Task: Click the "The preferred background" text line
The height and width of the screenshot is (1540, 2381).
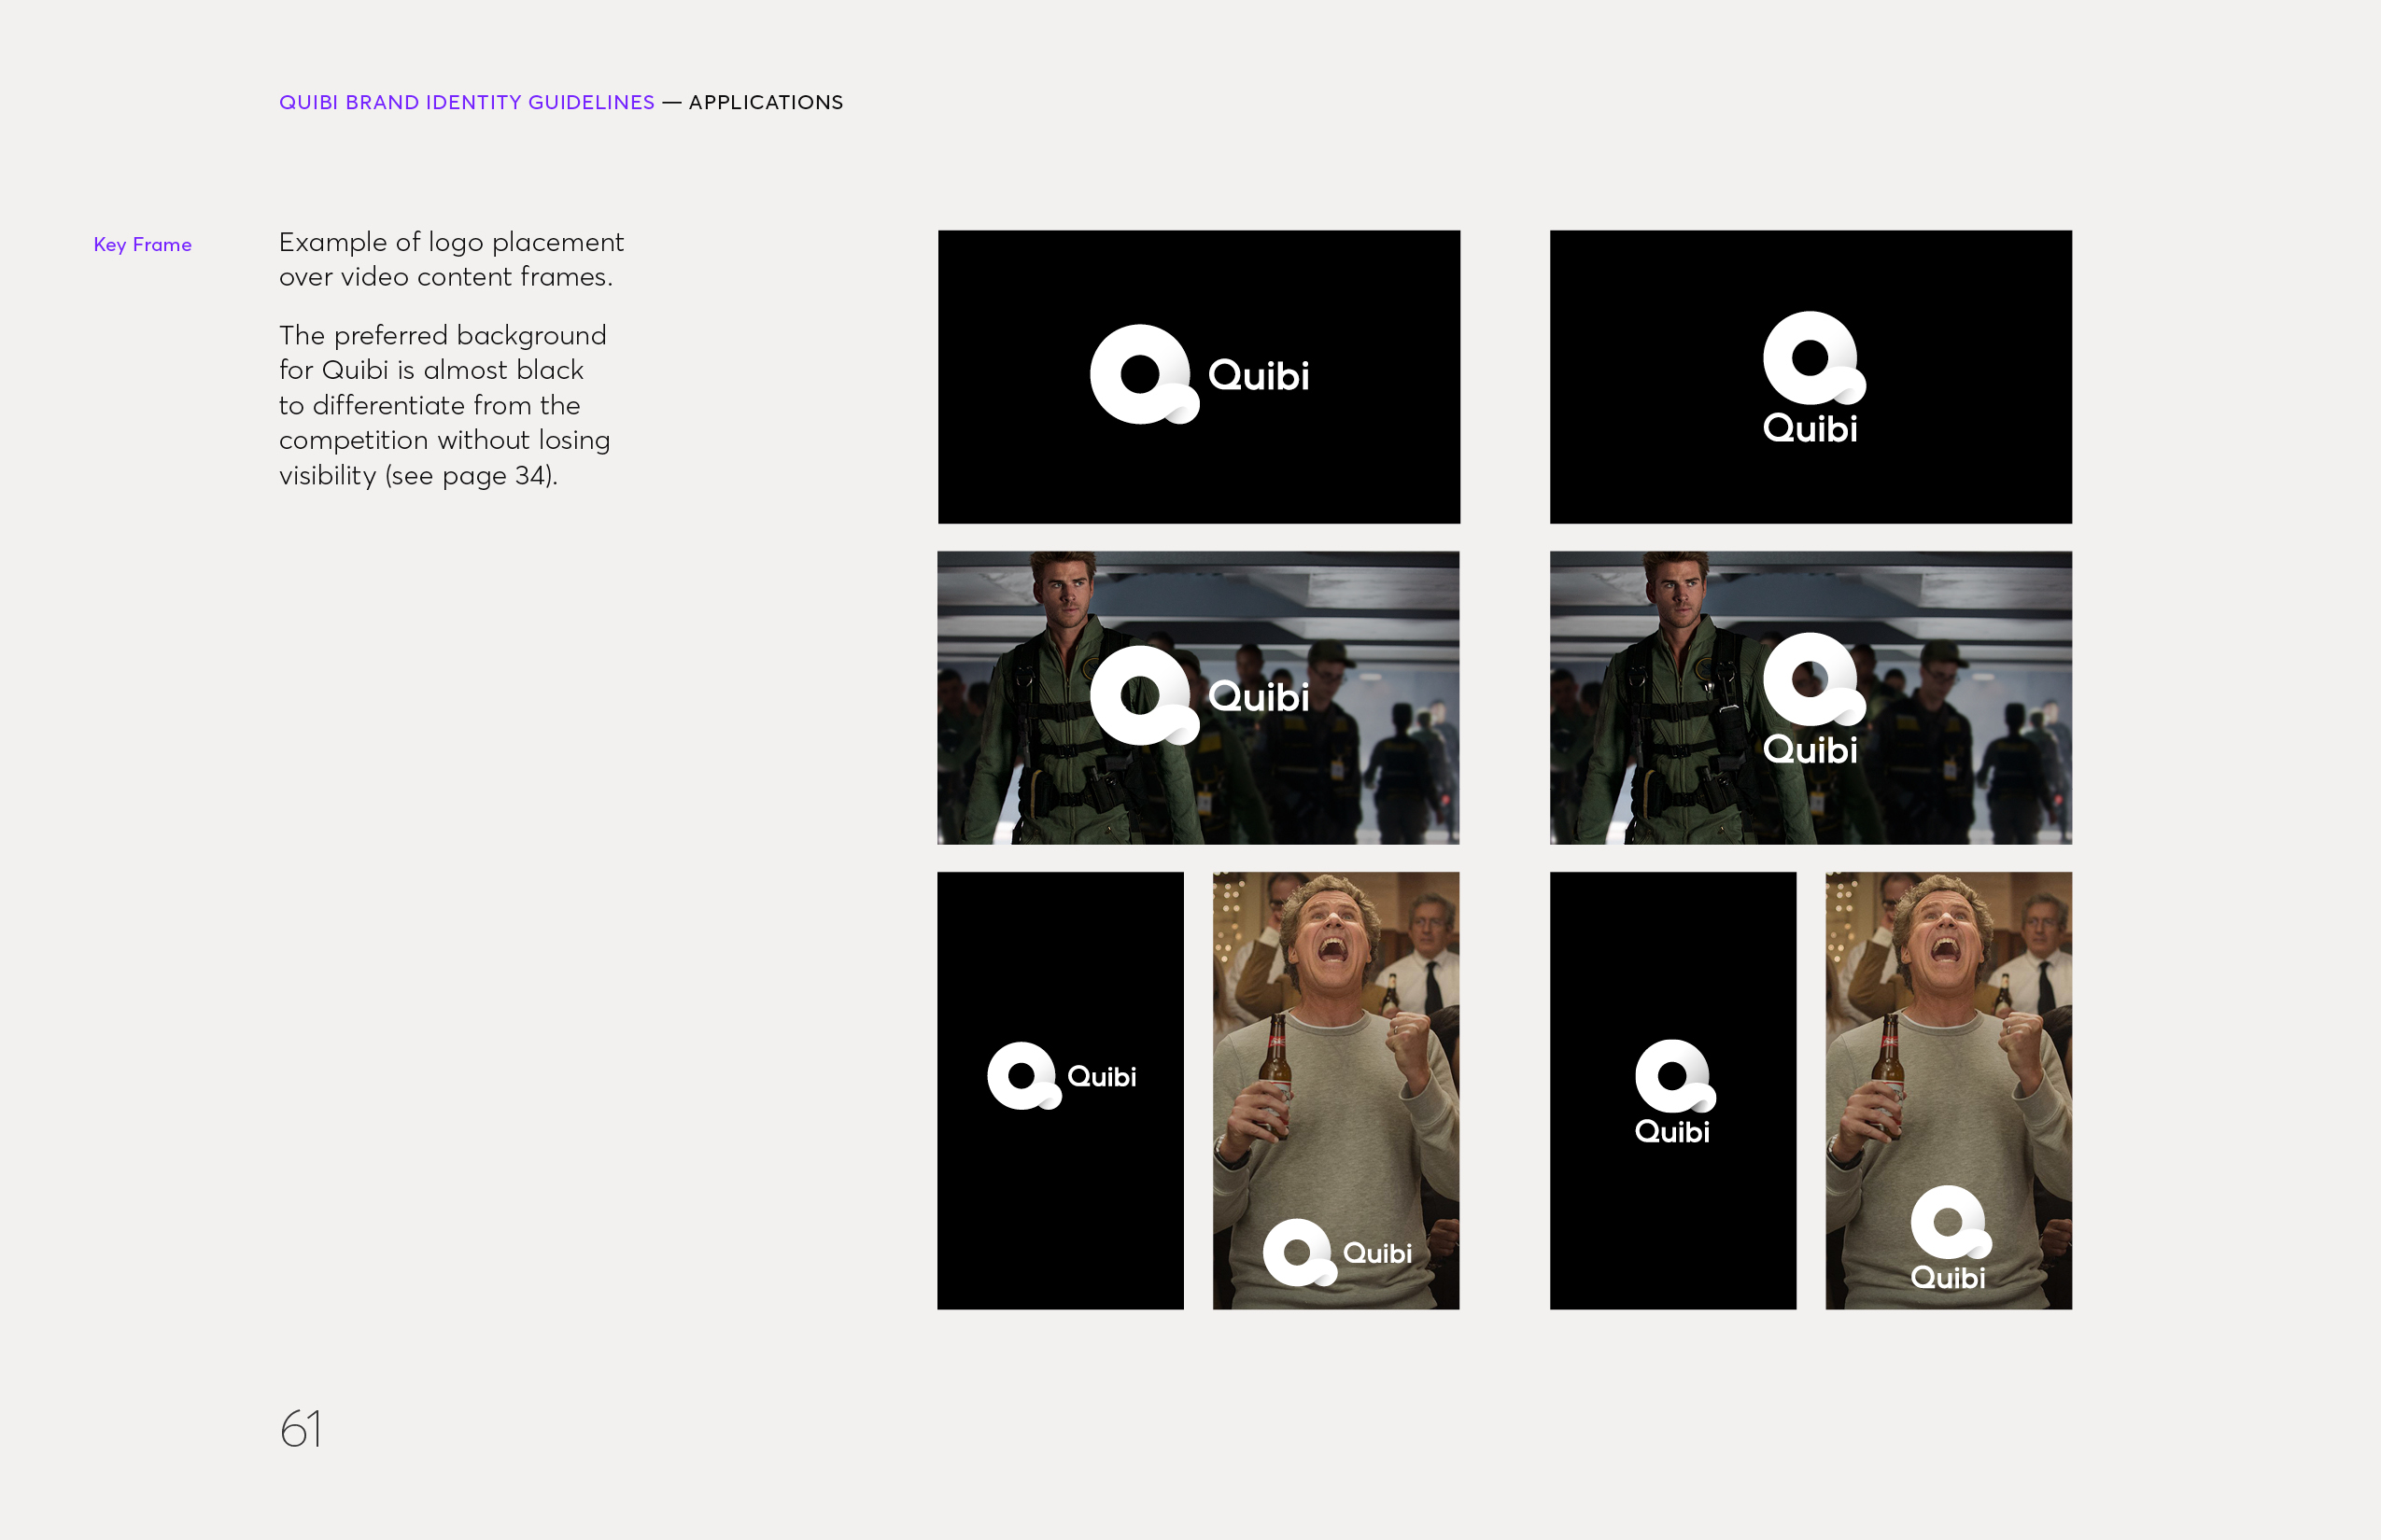Action: point(443,335)
